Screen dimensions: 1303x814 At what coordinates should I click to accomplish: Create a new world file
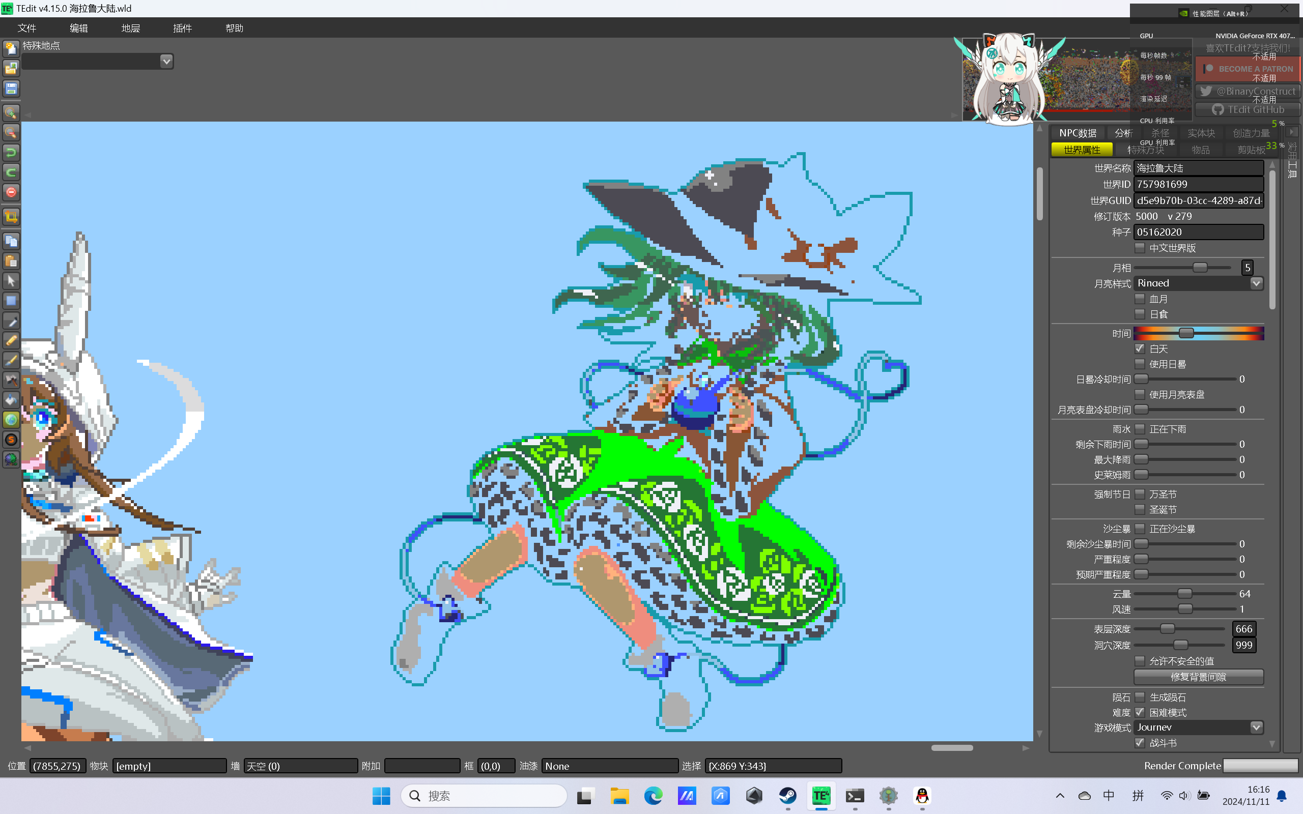(x=11, y=48)
